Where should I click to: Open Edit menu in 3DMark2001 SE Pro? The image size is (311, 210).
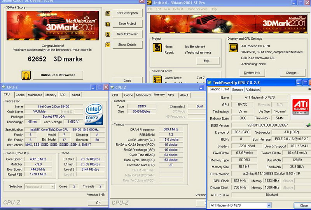pos(158,9)
